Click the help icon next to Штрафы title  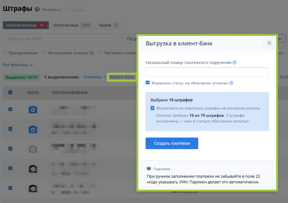coord(37,9)
